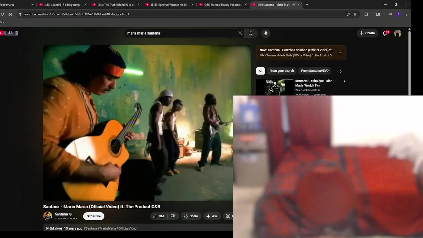Open YouTube notifications bell

point(385,33)
